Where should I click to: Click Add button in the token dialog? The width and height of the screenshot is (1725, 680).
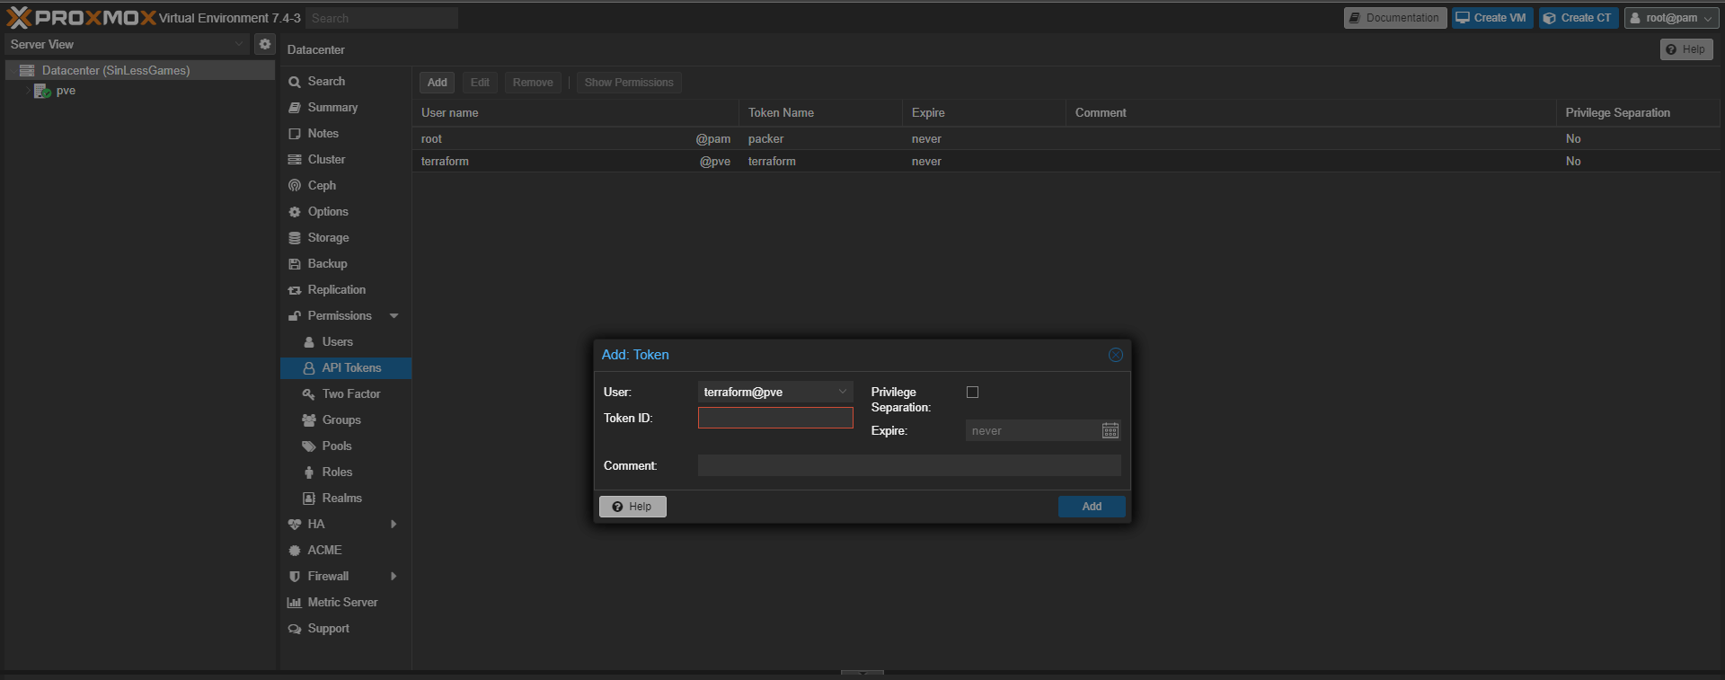point(1092,507)
